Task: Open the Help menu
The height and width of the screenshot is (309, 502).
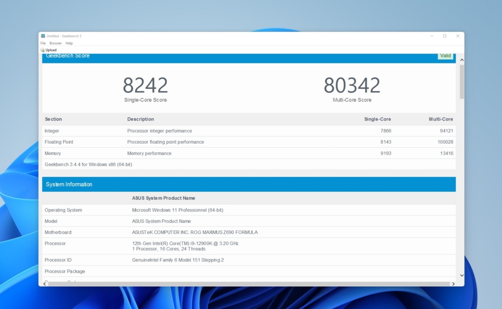Action: [69, 43]
